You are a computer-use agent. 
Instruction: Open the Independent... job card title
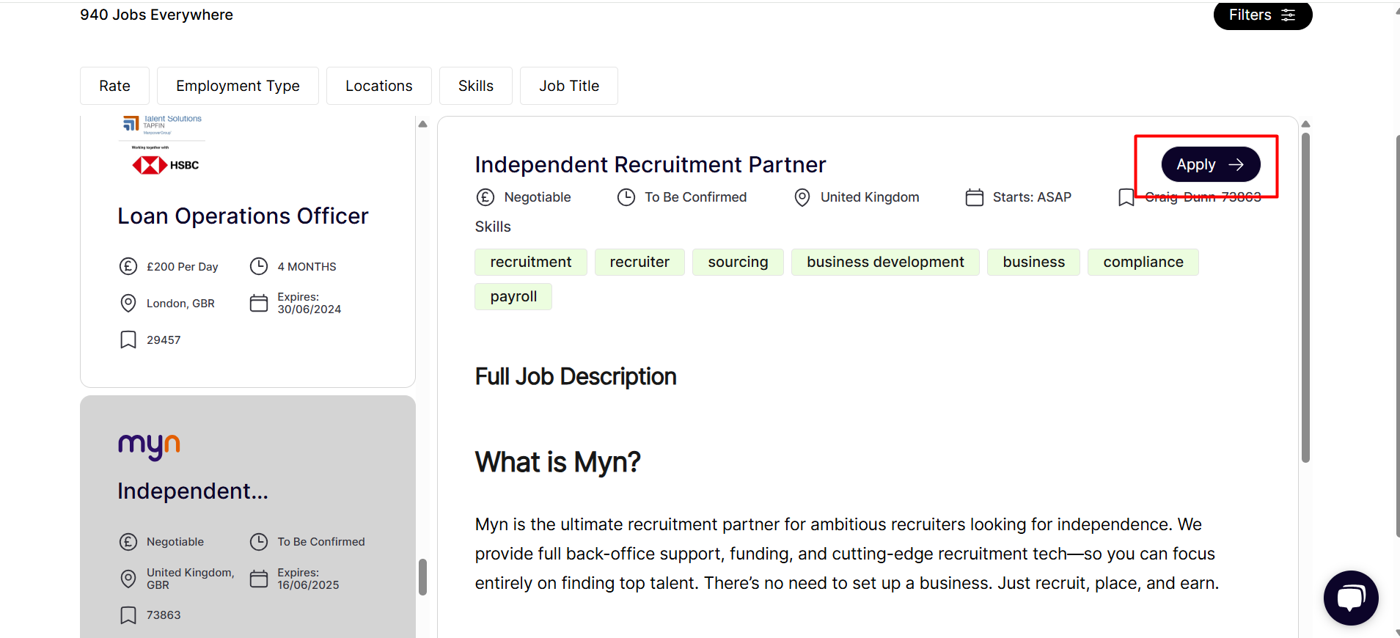click(193, 491)
